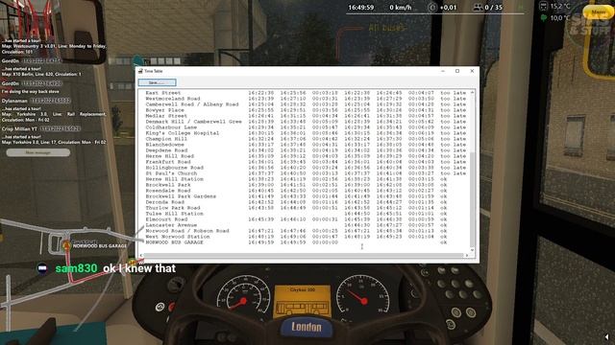Click the passenger count icon showing 0 / 35
615x345 pixels.
[x=478, y=8]
